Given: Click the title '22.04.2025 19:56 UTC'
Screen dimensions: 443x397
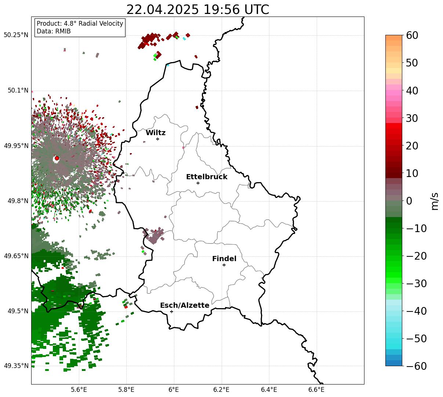Looking at the screenshot, I should tap(197, 10).
